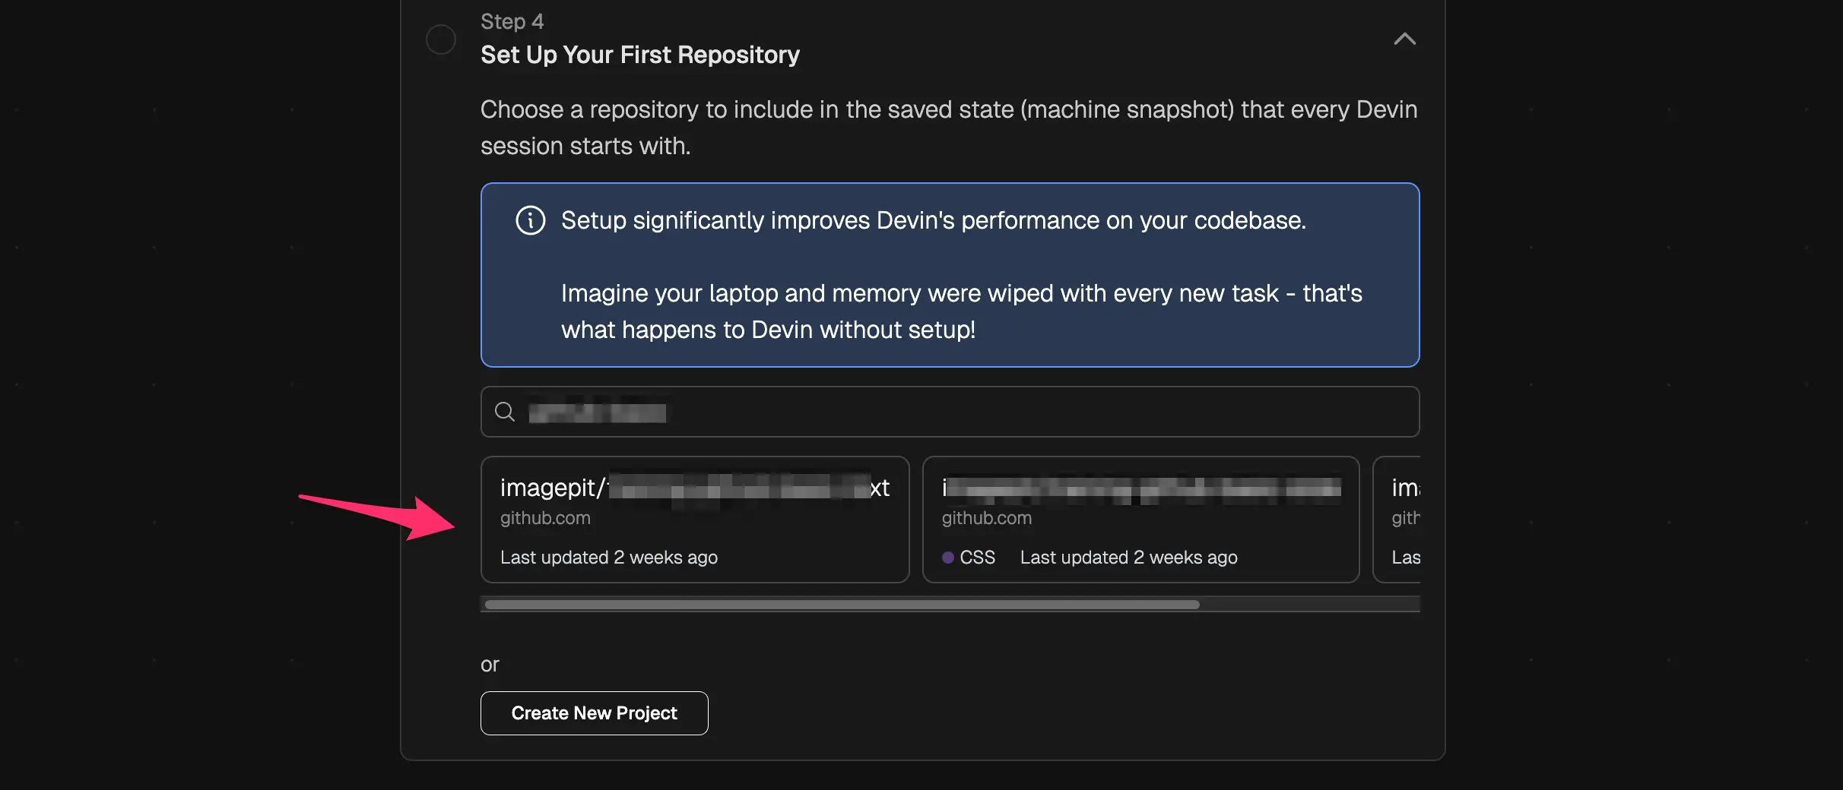Click Last updated text in the imagepit card
Screen dimensions: 1843x790
coord(609,558)
